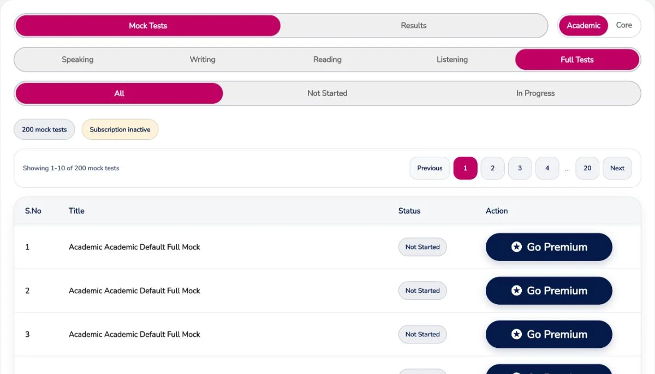Click star icon in row 3 Go Premium
The width and height of the screenshot is (655, 374).
point(516,334)
